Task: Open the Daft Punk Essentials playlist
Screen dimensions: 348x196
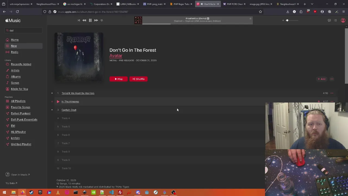Action: coord(24,120)
